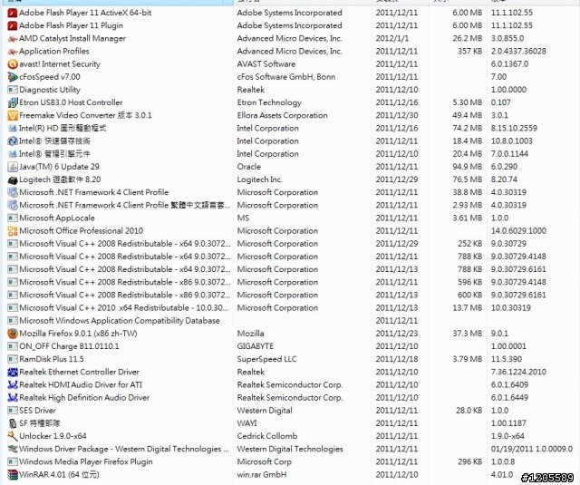Select Windows Driver Package Western Digital entry

pyautogui.click(x=124, y=449)
